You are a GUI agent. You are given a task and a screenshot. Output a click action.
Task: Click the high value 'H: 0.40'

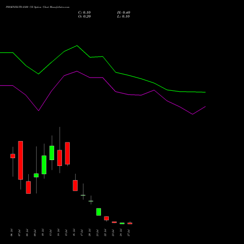pyautogui.click(x=123, y=13)
